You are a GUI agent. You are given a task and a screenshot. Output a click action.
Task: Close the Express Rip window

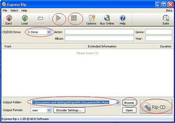[x=171, y=5]
